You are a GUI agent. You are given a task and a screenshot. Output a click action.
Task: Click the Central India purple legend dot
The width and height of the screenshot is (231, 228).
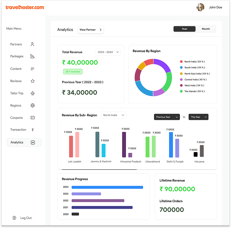181,80
